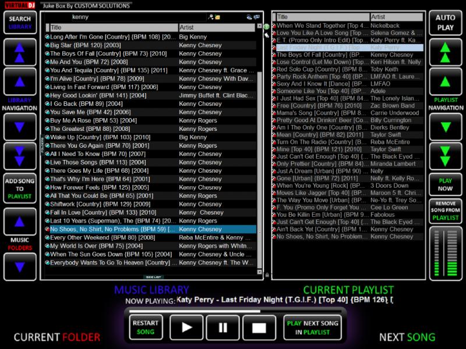Select 'Long After I'm Gone' in the library
Image resolution: width=466 pixels, height=349 pixels.
click(x=151, y=37)
